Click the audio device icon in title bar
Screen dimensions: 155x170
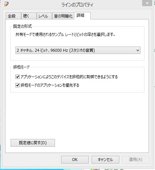pos(6,4)
